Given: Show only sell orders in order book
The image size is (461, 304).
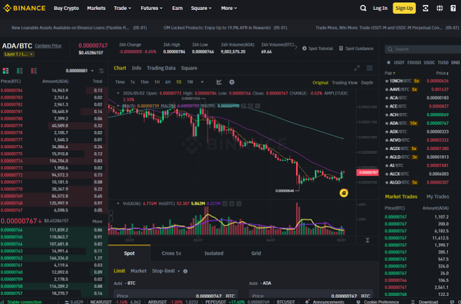Looking at the screenshot, I should tap(34, 71).
